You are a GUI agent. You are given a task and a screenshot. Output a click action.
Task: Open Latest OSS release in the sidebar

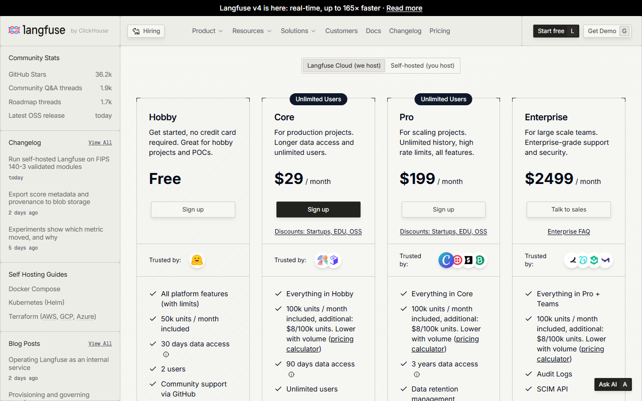(60, 116)
